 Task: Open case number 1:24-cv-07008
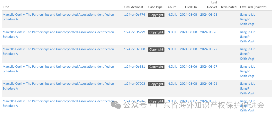pos(134,49)
